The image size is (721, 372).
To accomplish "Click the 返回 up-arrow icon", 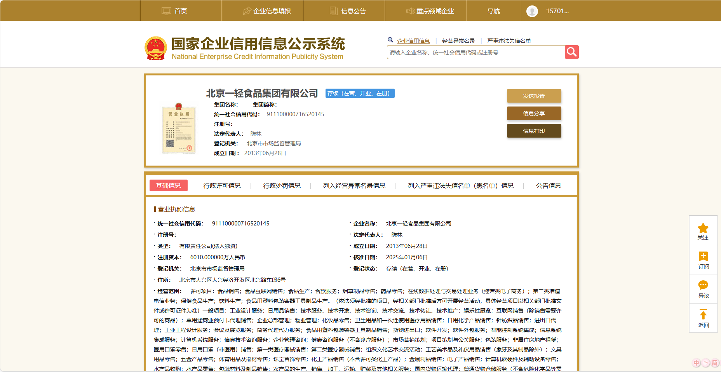I will [x=703, y=314].
